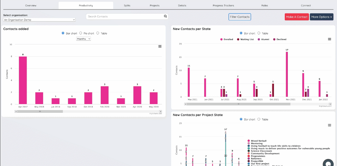The height and width of the screenshot is (166, 337).
Task: Click the Nov 2021 Enrolled bar
Action: [287, 74]
